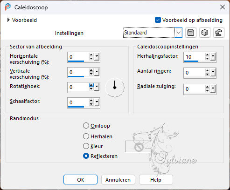Click the randomize parameters dice icon
The image size is (230, 190).
tap(205, 33)
